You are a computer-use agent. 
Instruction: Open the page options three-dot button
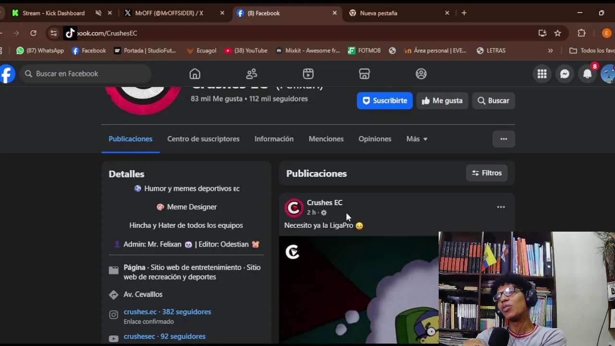pos(504,139)
